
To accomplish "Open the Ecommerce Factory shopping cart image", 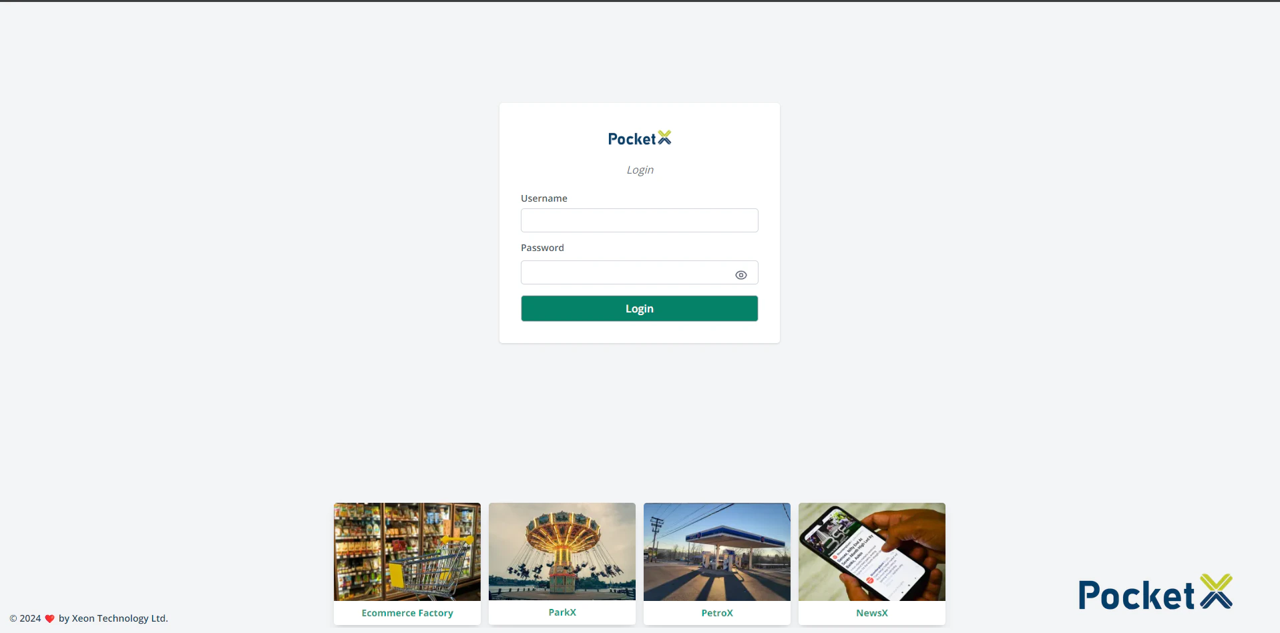I will pyautogui.click(x=407, y=552).
